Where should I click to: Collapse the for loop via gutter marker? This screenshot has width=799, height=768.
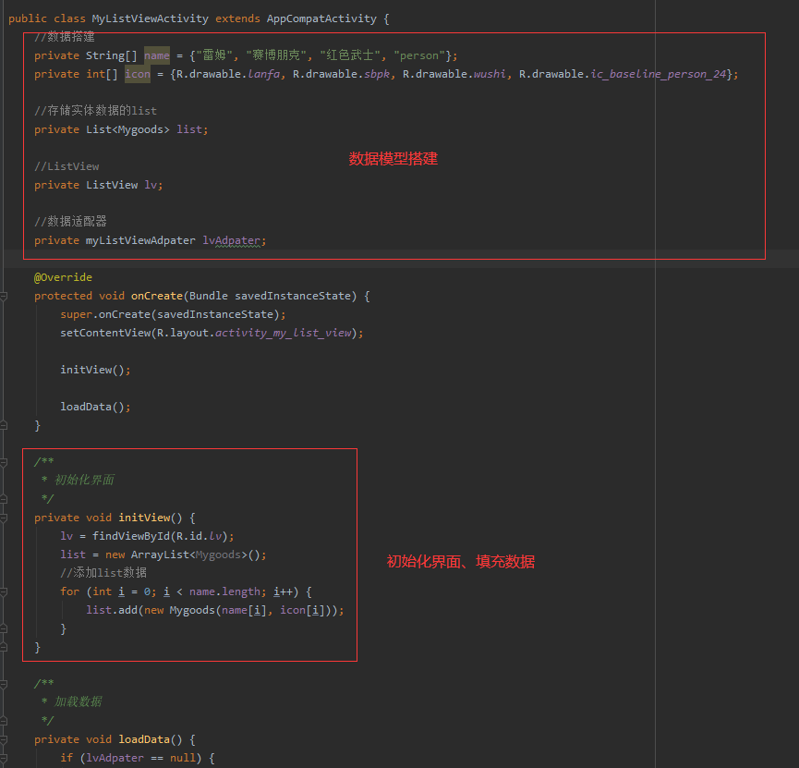[4, 591]
